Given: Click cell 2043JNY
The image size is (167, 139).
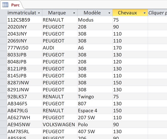Looking at the screenshot, I should click(x=24, y=34).
